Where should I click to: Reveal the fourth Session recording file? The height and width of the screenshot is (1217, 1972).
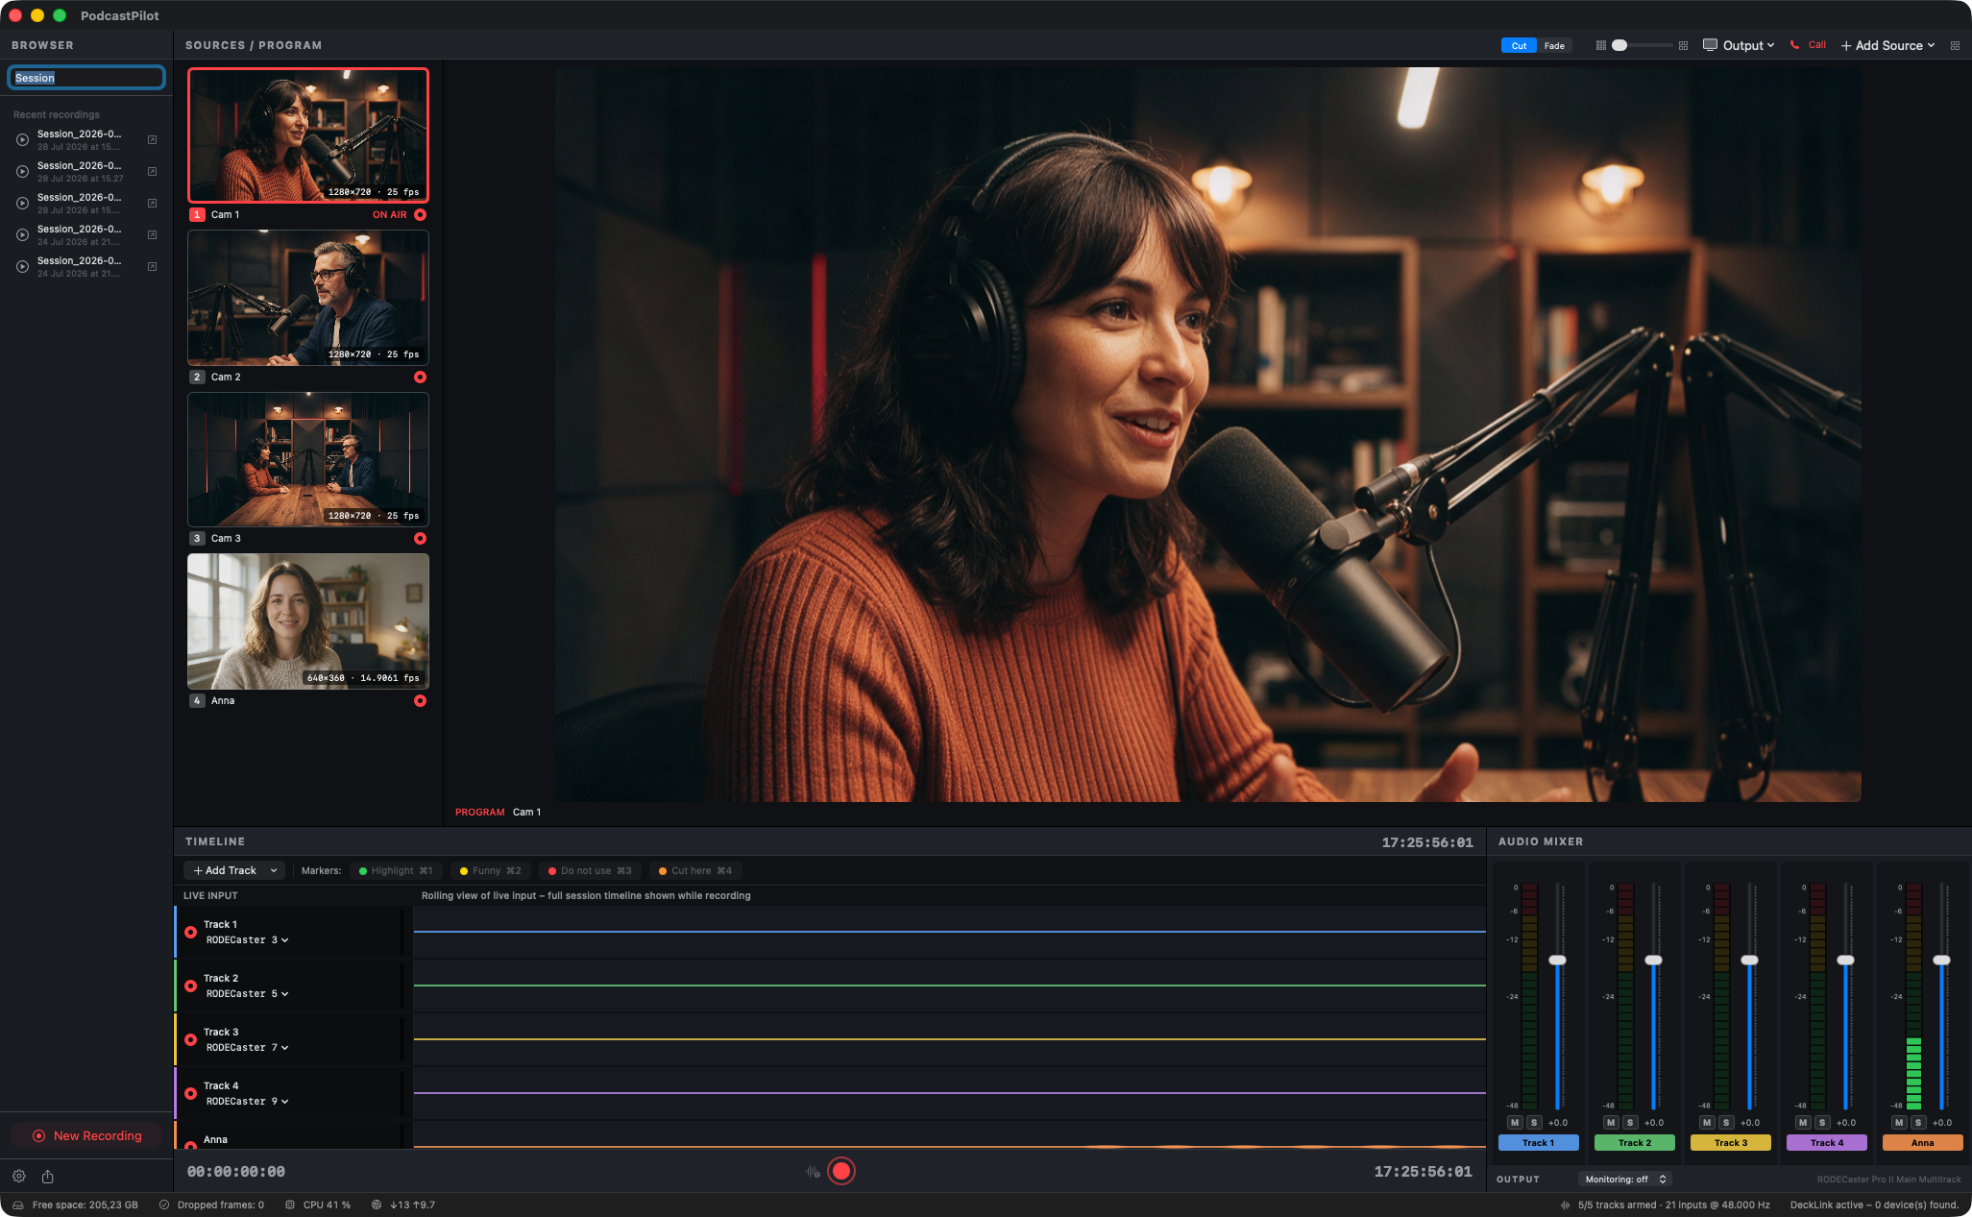click(x=152, y=235)
